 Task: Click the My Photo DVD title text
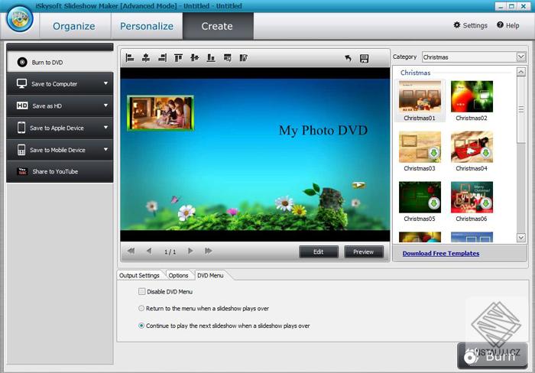coord(323,131)
